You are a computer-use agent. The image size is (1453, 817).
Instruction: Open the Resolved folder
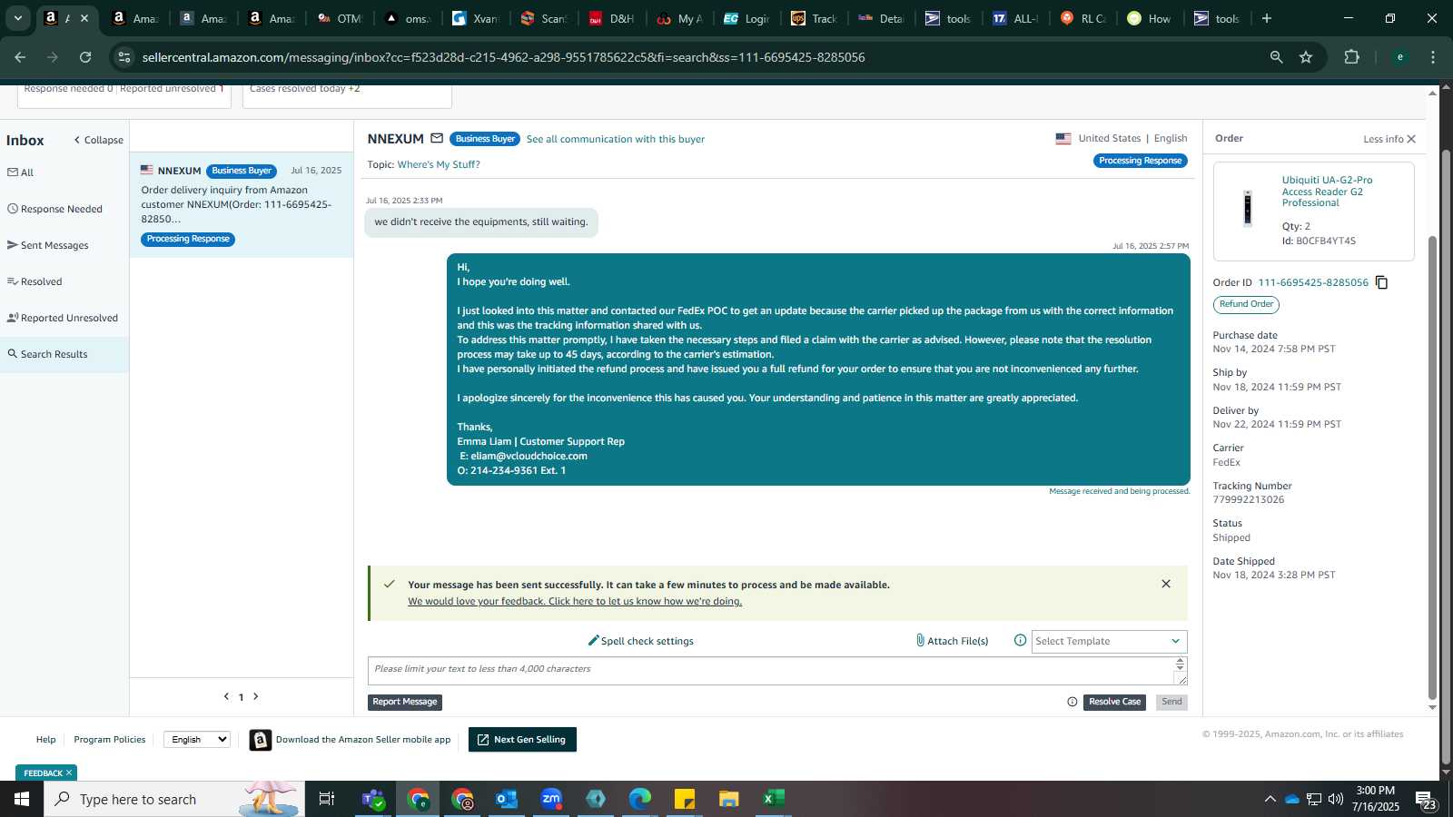click(35, 281)
